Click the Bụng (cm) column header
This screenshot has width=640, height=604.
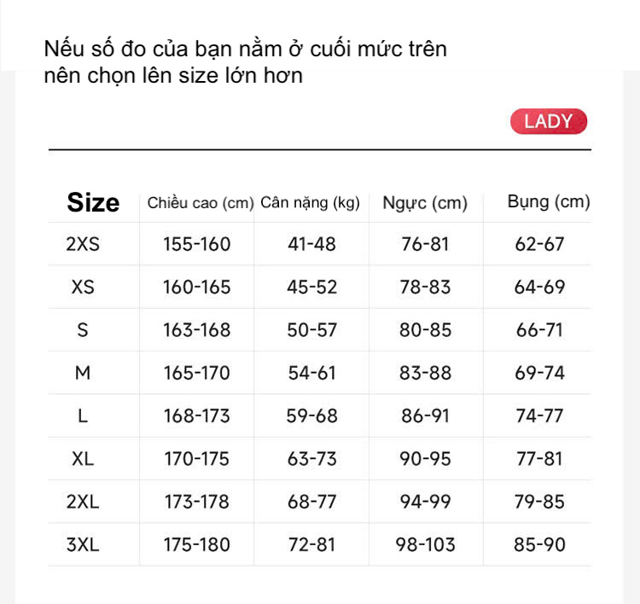pyautogui.click(x=549, y=201)
